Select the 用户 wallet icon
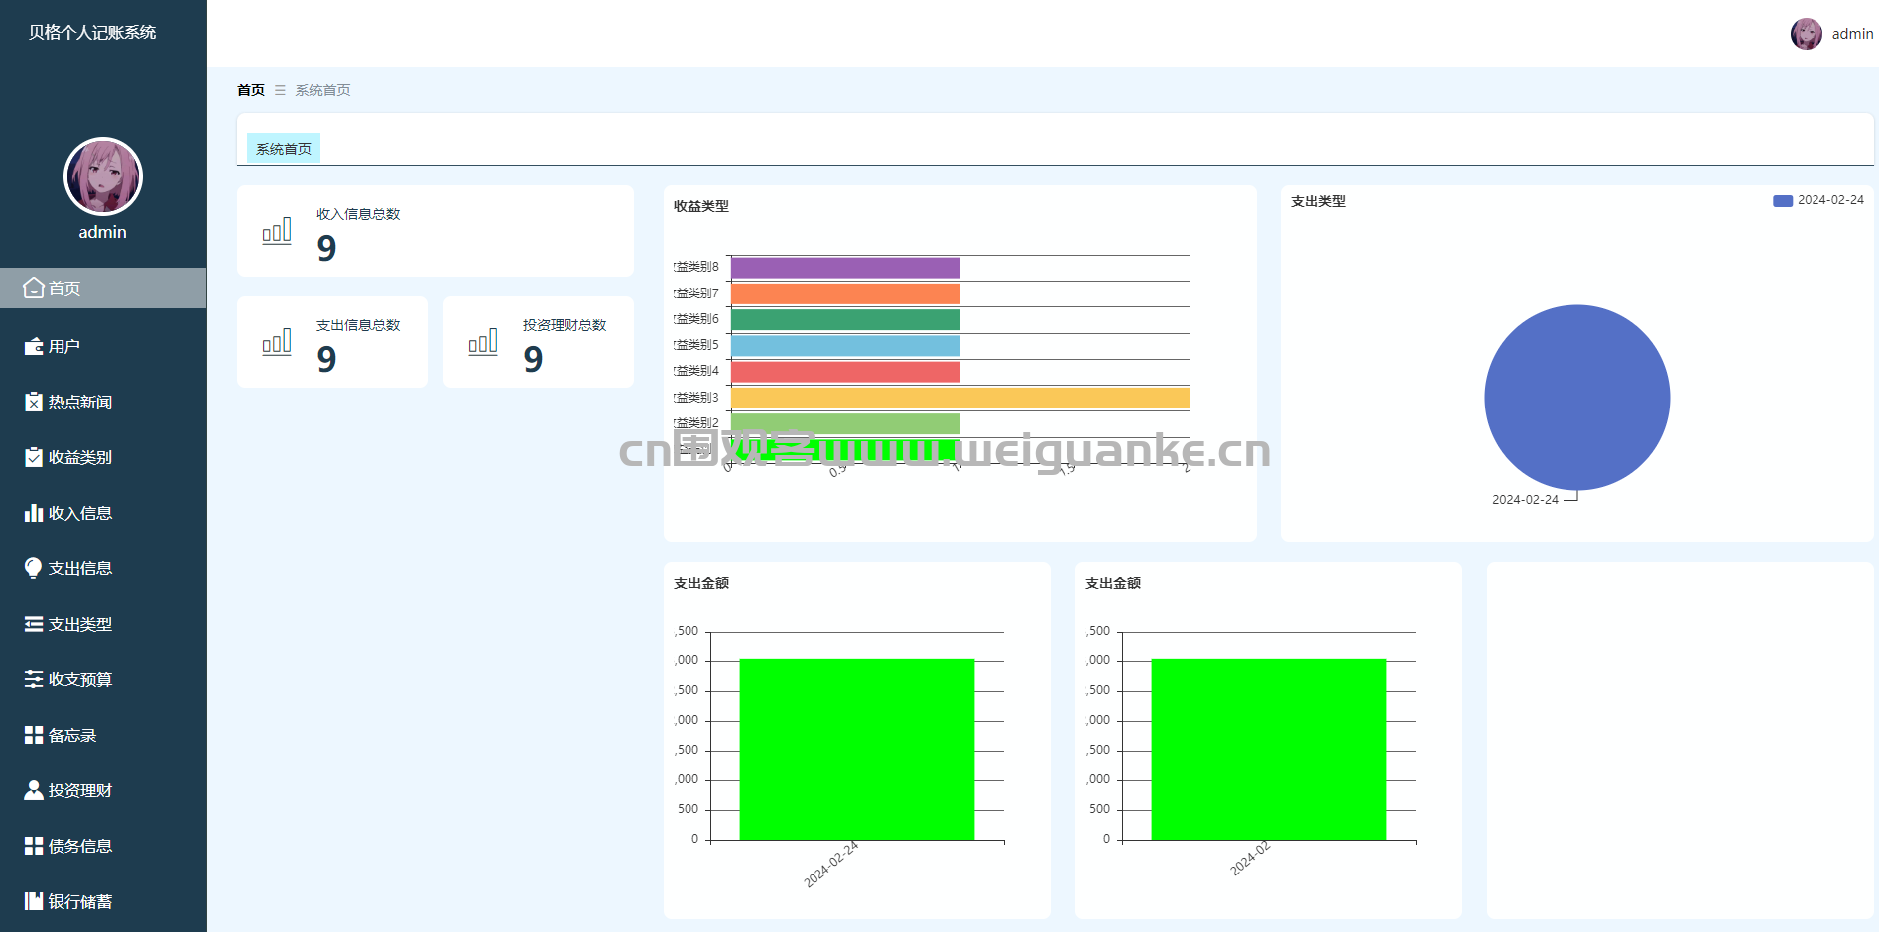This screenshot has width=1879, height=932. pos(34,346)
